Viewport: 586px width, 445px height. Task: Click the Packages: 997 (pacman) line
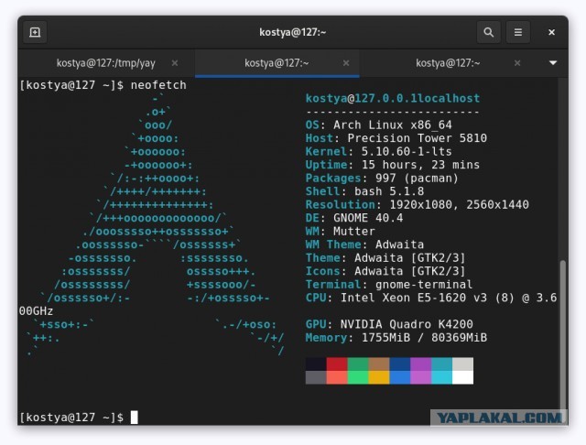(382, 179)
